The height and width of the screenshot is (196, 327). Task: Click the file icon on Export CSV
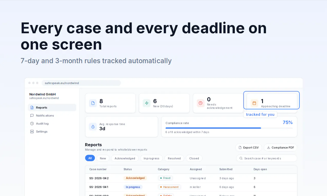240,148
